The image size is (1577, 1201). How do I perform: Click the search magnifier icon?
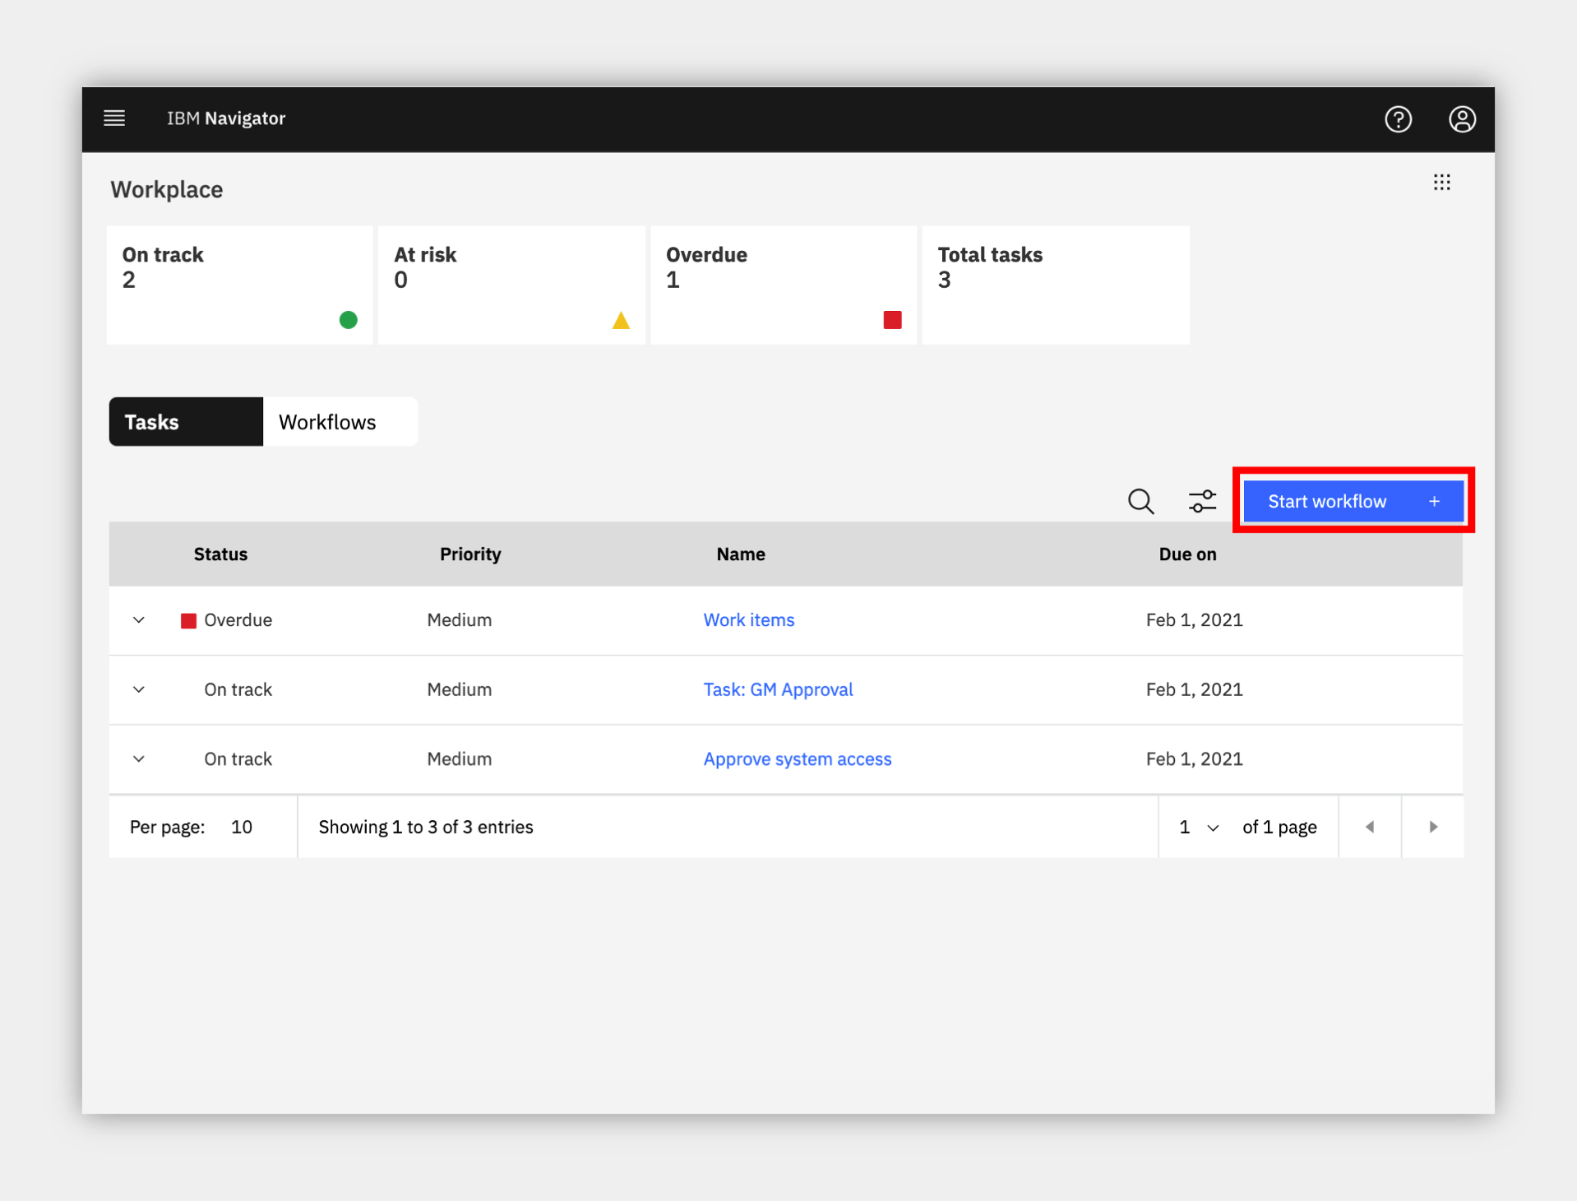point(1140,501)
